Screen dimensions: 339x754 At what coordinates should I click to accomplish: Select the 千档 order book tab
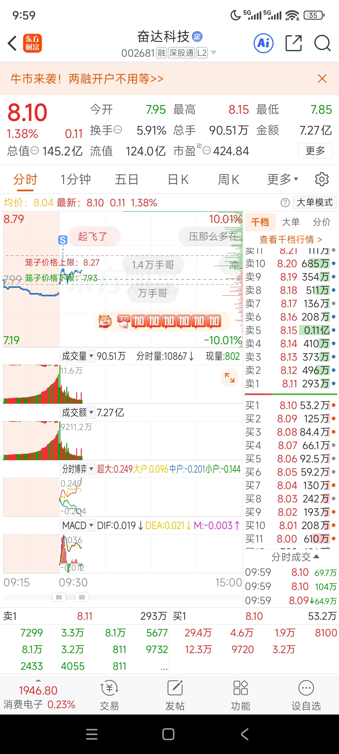[260, 222]
